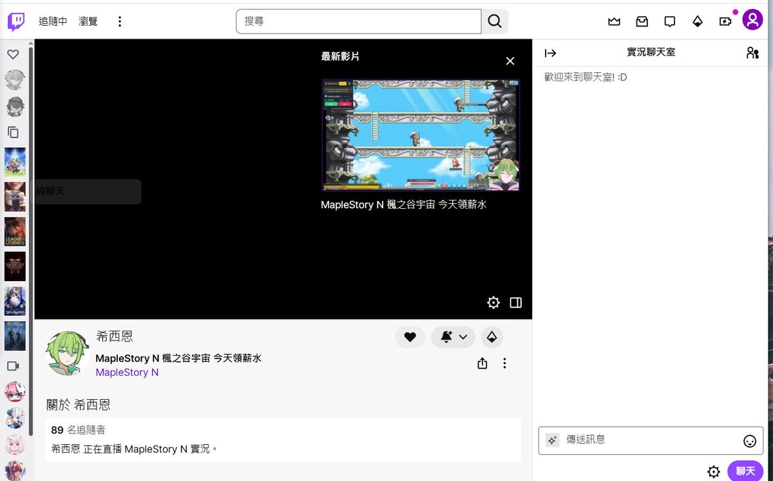
Task: Open the Get Bits diamond icon in top bar
Action: pos(698,21)
